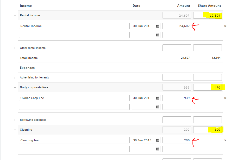This screenshot has width=238, height=160.
Task: Edit the Cleaning fee description field
Action: point(74,140)
